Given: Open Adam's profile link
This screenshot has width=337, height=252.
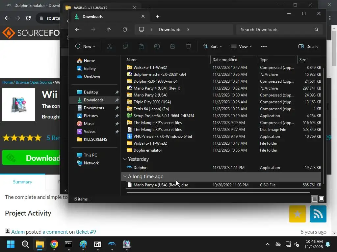Looking at the screenshot, I should pos(18,232).
